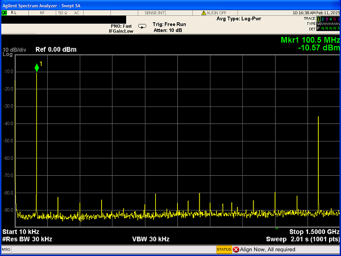This screenshot has height=256, width=341.
Task: Click the Res BW 30 kHz setting
Action: (x=27, y=239)
